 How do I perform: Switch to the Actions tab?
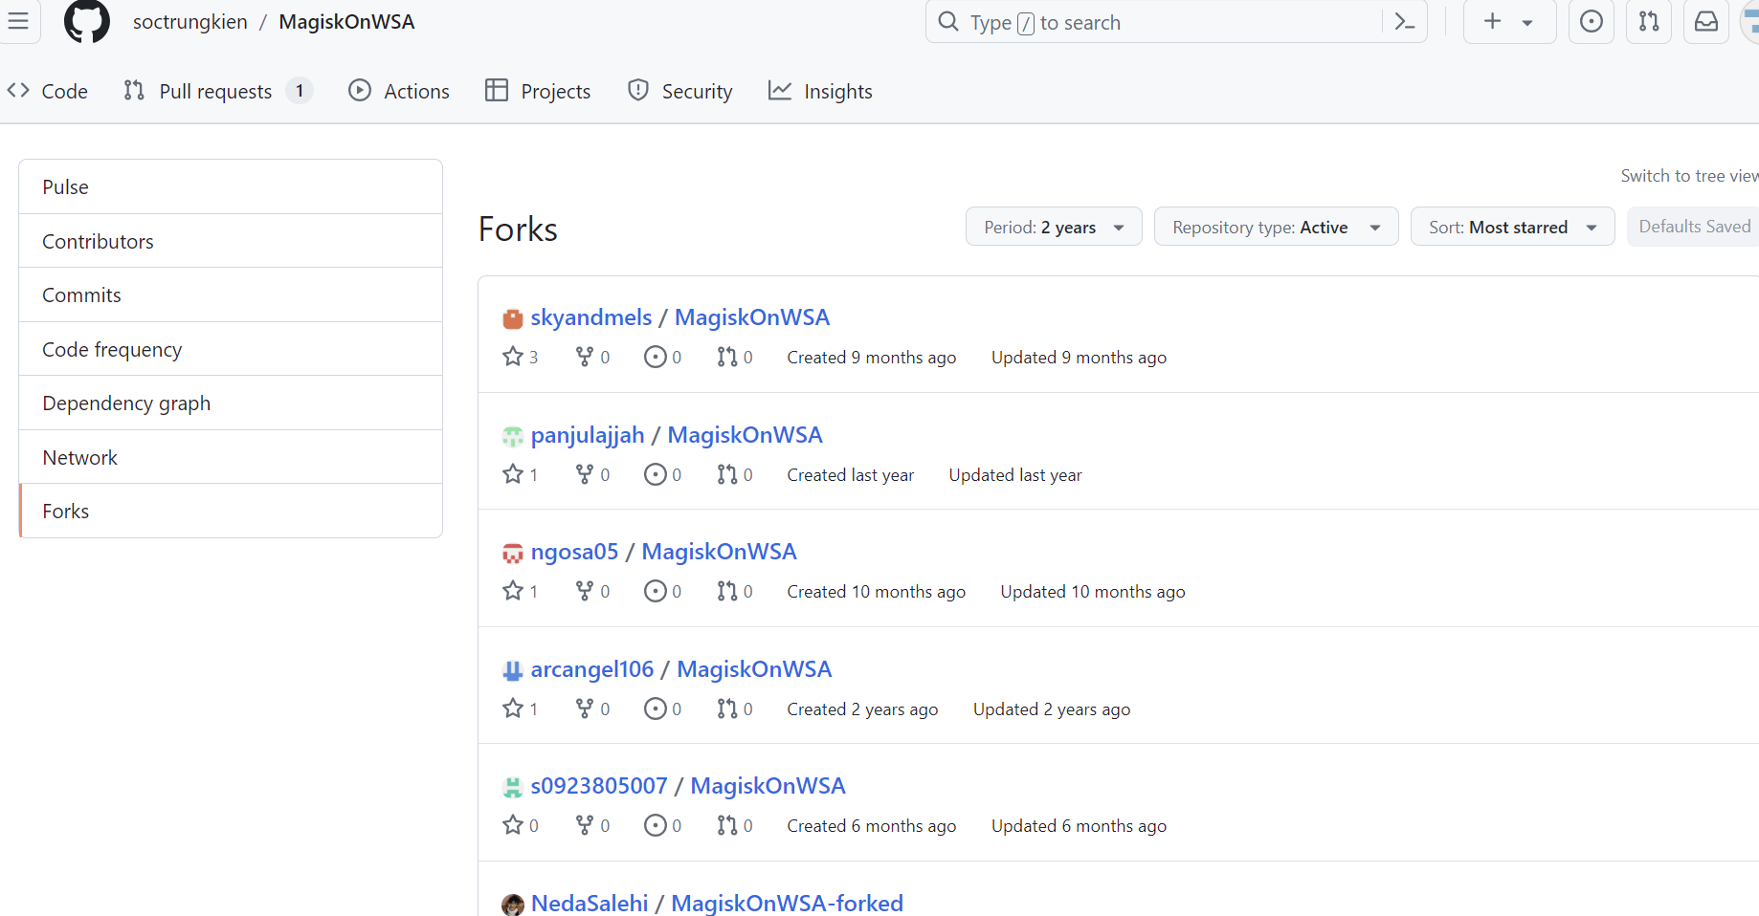coord(399,92)
